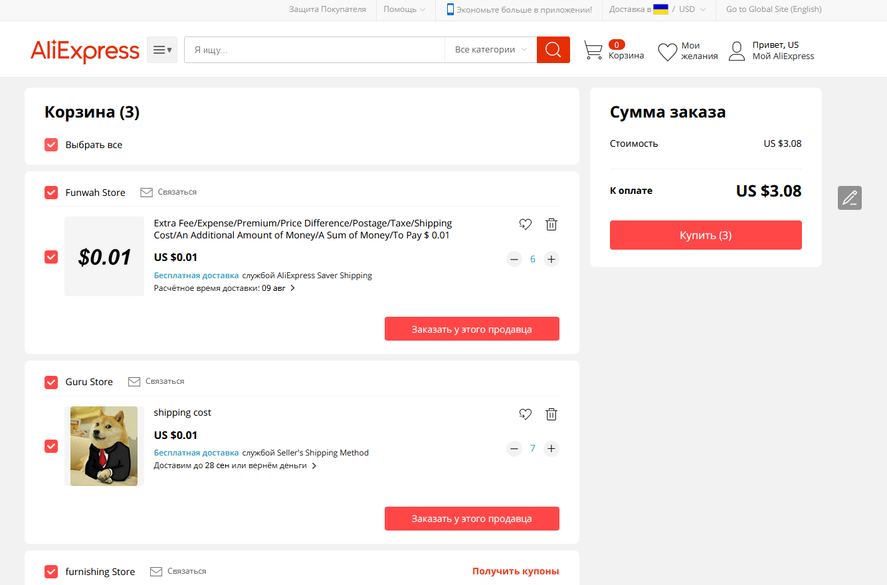Move Extra Fee item to wishlist
This screenshot has height=585, width=887.
pyautogui.click(x=526, y=224)
